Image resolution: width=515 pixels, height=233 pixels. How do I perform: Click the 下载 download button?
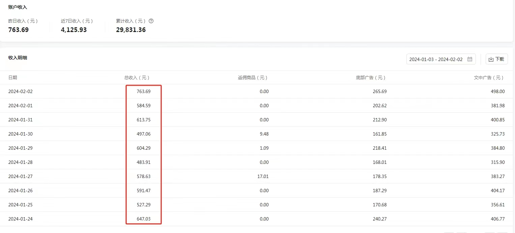coord(496,59)
